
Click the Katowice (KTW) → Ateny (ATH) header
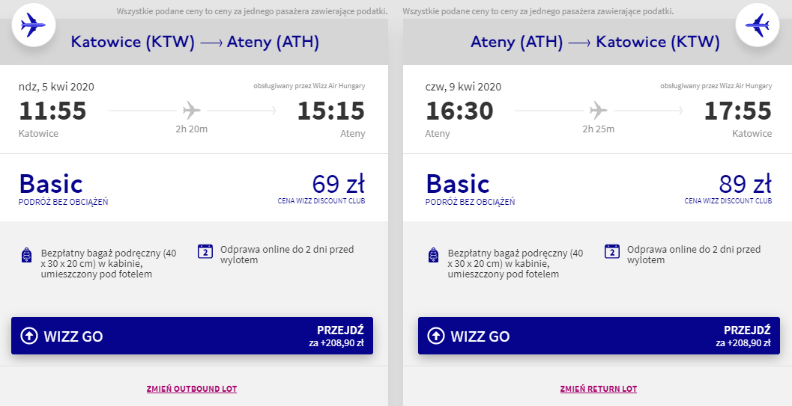(195, 42)
